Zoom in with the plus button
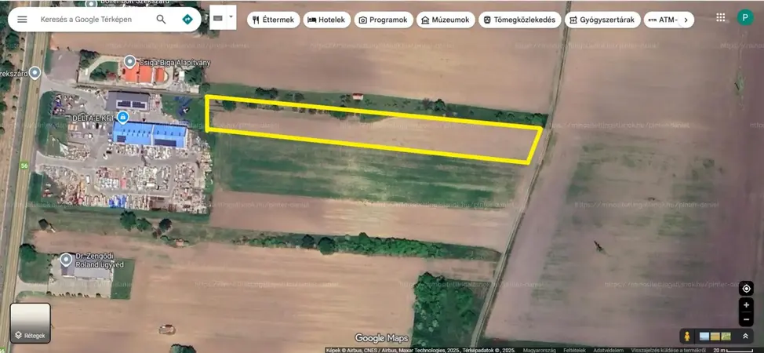Screen dimensions: 764x353 746,305
